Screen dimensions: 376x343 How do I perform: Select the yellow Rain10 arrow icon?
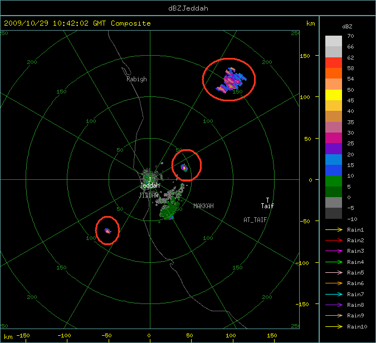click(x=334, y=326)
